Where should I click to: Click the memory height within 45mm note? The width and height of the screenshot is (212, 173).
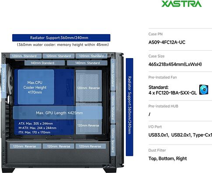pos(63,45)
